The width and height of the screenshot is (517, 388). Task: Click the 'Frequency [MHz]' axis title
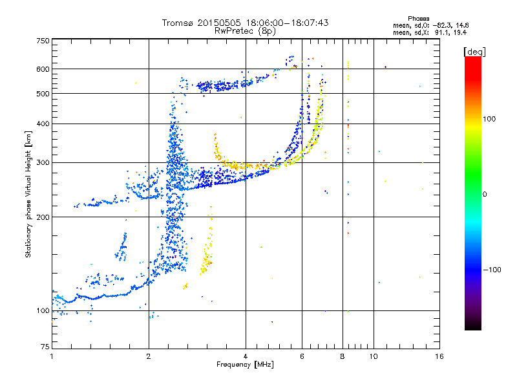click(245, 365)
